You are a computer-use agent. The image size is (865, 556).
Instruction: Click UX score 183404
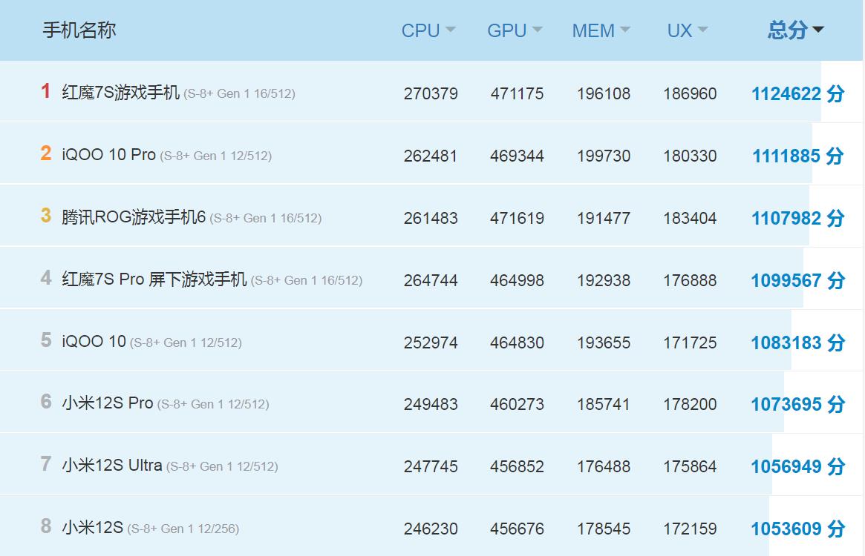click(690, 218)
